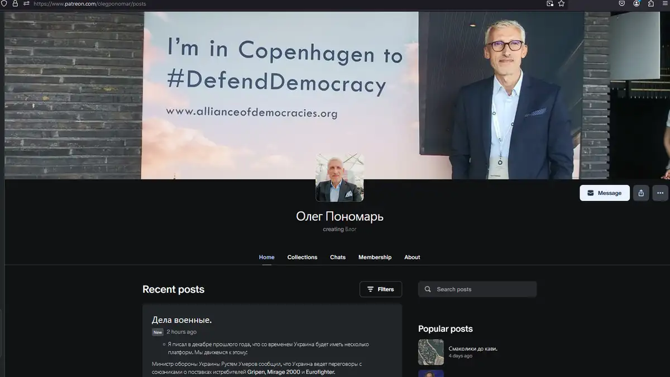Open the Смаколики до кави popular post thumbnail
This screenshot has width=670, height=377.
[x=431, y=352]
